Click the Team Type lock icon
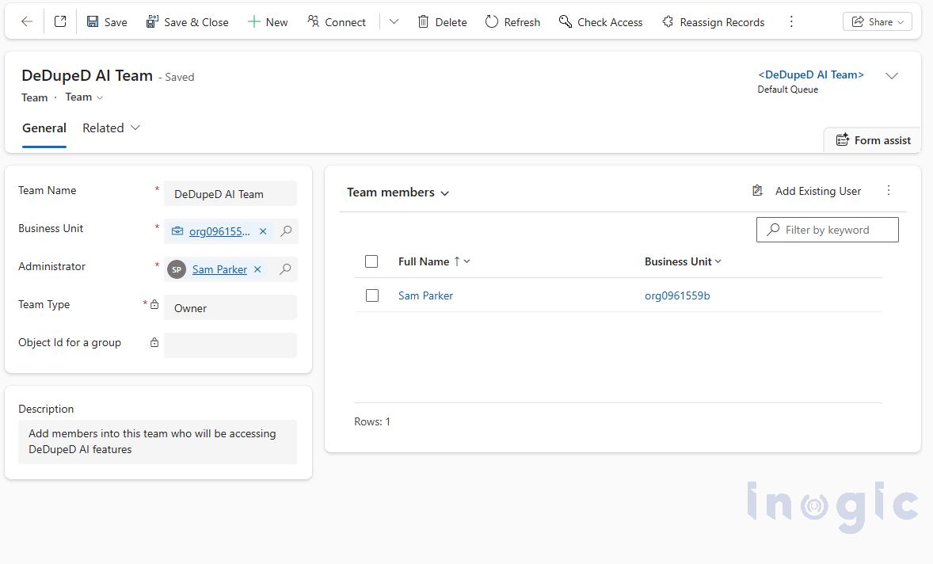The height and width of the screenshot is (564, 933). tap(154, 305)
